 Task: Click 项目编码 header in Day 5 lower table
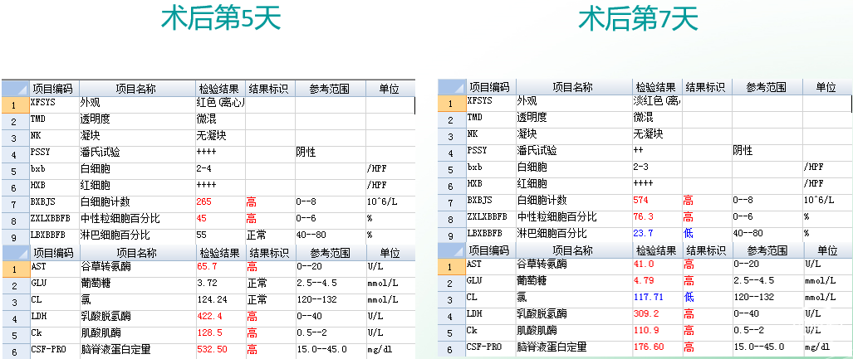(x=53, y=252)
